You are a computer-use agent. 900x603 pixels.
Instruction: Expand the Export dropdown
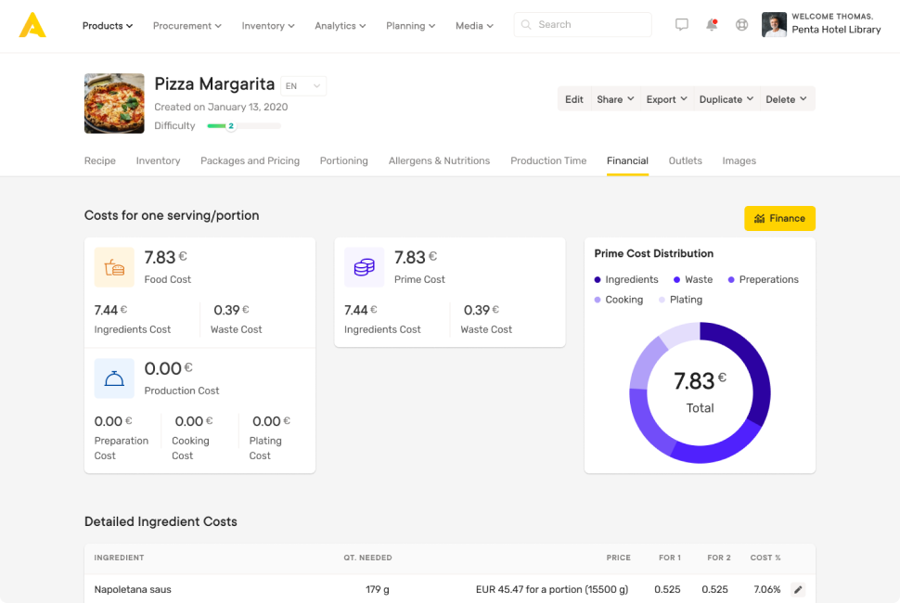667,99
